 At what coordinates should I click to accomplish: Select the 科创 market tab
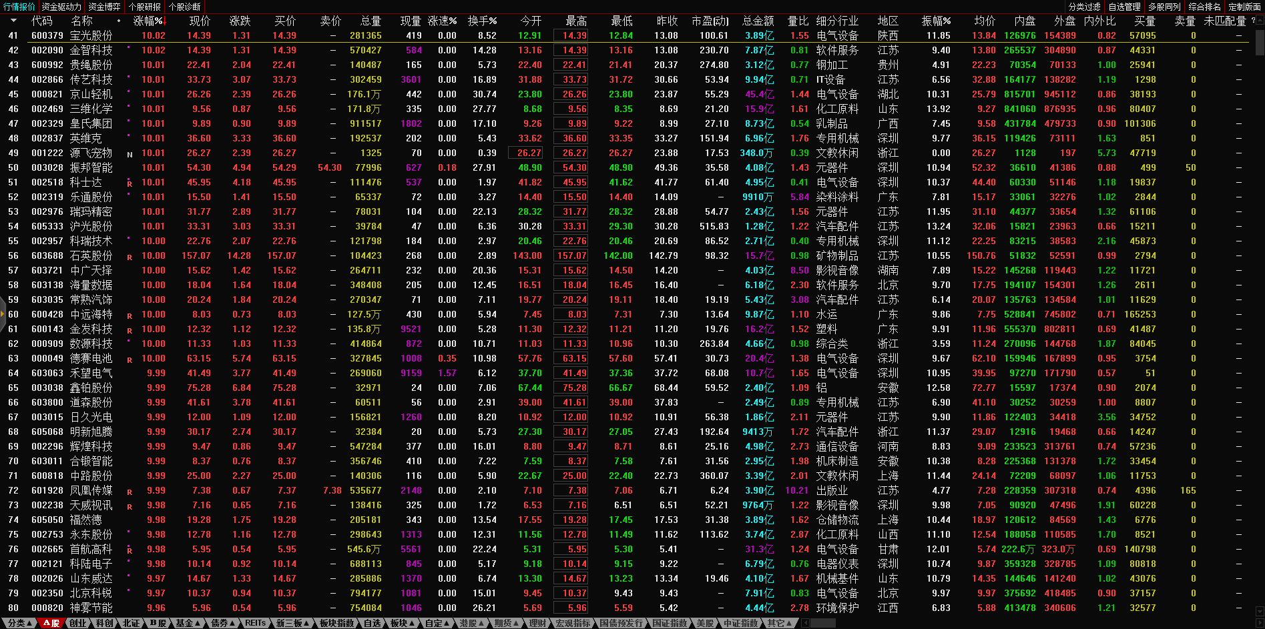(x=104, y=623)
